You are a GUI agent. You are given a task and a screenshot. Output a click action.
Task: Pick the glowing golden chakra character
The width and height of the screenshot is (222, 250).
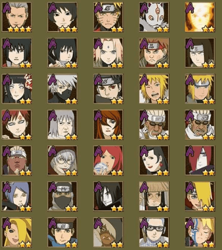coord(200,17)
